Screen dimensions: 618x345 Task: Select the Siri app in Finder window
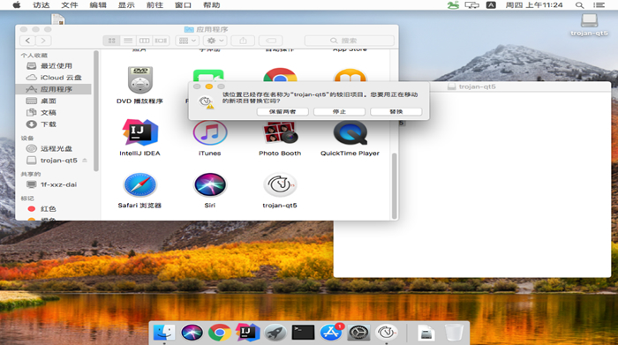click(210, 184)
